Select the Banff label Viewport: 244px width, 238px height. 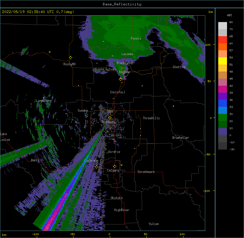tap(35, 160)
